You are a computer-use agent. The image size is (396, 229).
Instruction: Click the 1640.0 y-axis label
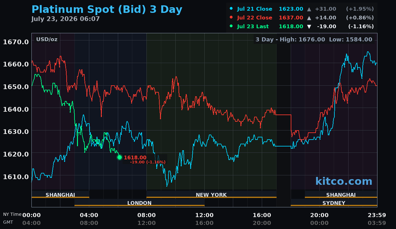[16, 109]
